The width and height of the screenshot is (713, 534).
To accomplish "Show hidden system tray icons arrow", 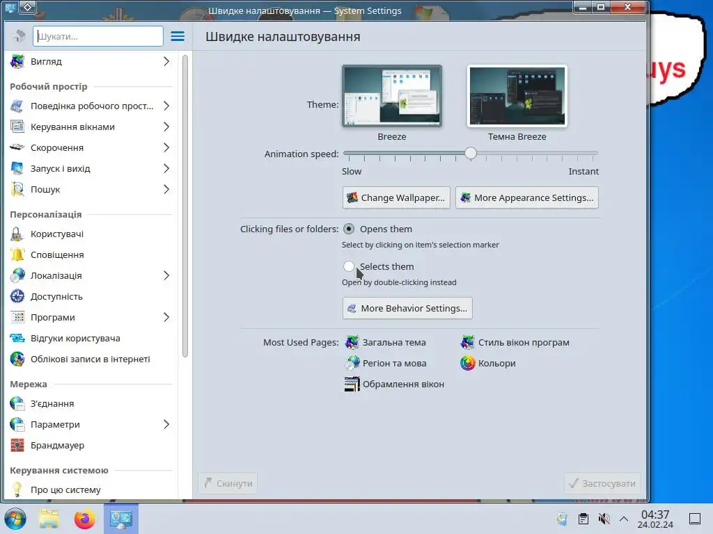I will coord(624,519).
